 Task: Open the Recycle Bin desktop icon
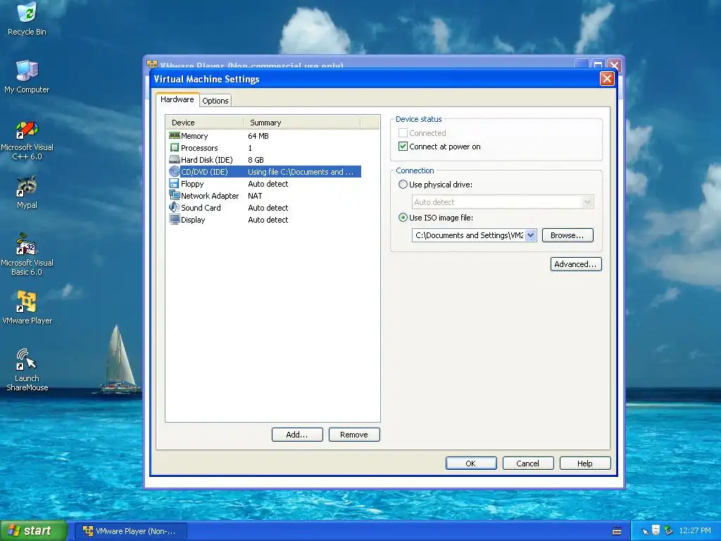click(27, 19)
